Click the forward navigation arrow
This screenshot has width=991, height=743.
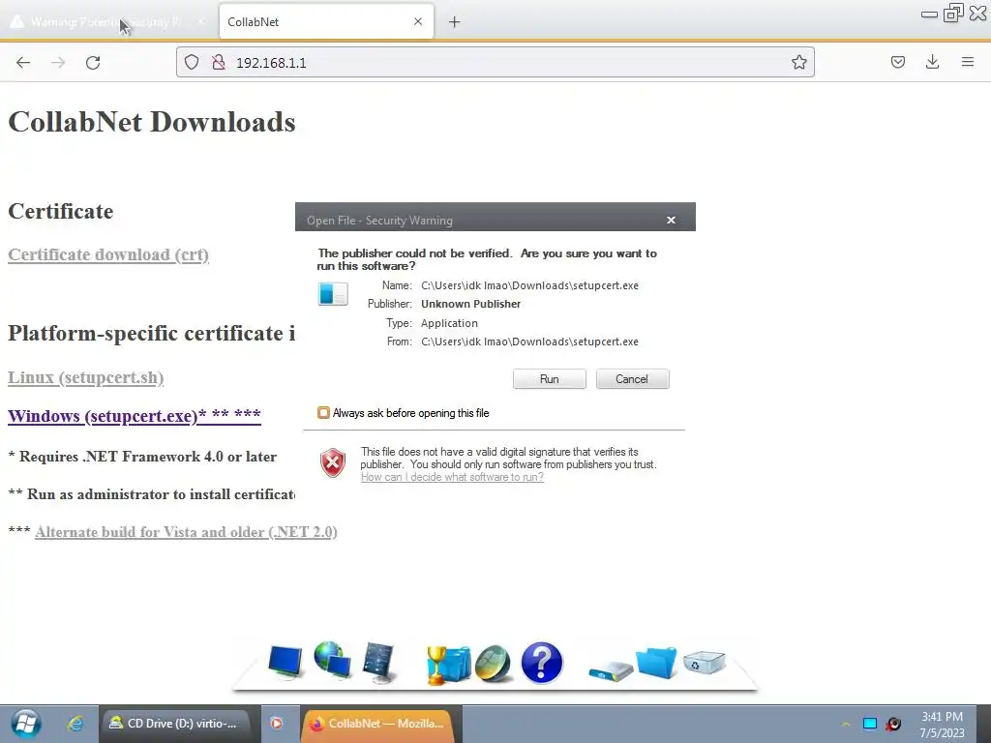[x=58, y=63]
